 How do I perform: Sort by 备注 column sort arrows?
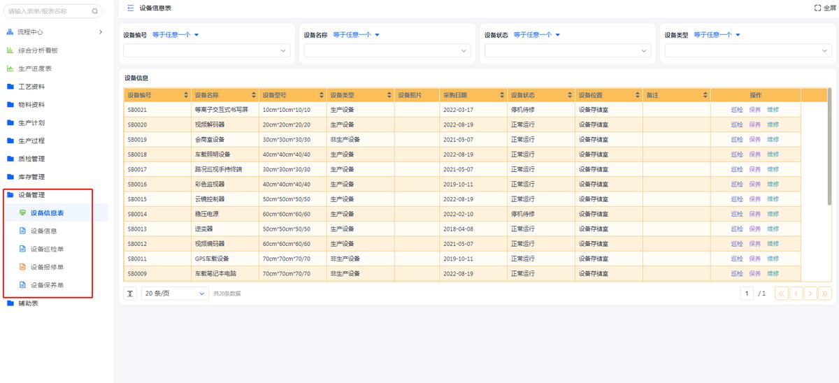(705, 95)
